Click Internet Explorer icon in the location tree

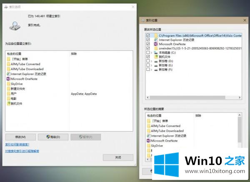click(x=156, y=40)
